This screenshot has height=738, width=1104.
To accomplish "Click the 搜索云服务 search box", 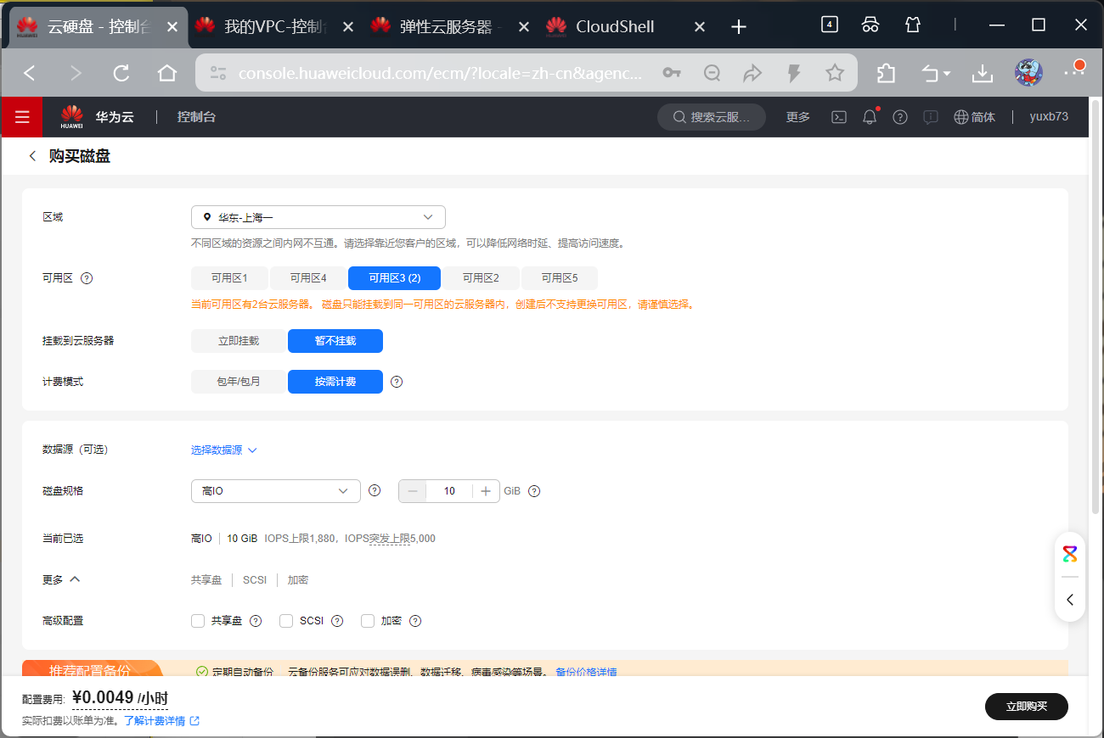I will [x=712, y=117].
